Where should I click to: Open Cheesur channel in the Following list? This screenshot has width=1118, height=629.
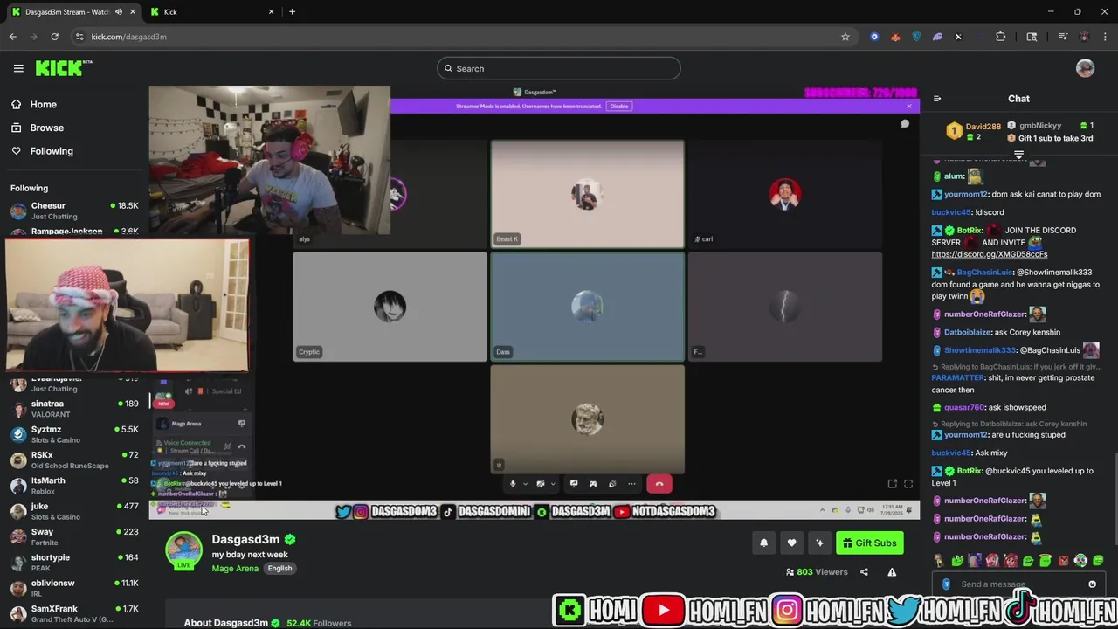tap(74, 211)
